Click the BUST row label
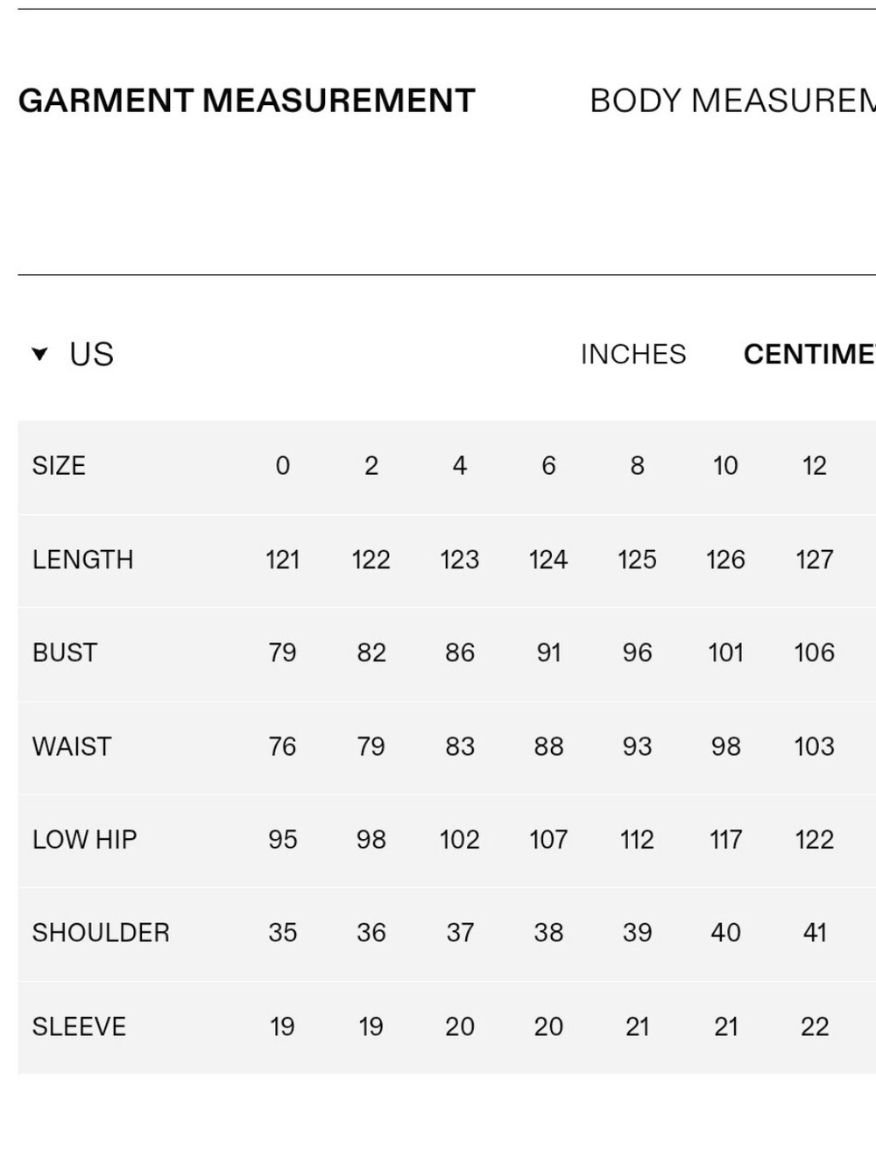Screen dimensions: 876x1164 pos(65,653)
